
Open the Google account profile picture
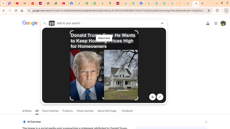click(x=223, y=23)
